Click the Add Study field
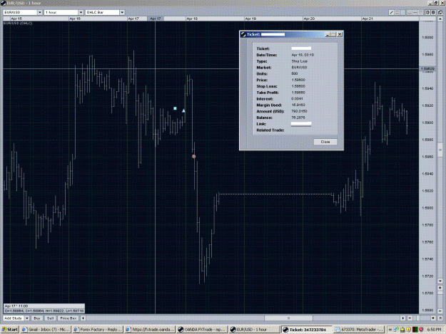This screenshot has height=334, width=446. [14, 318]
